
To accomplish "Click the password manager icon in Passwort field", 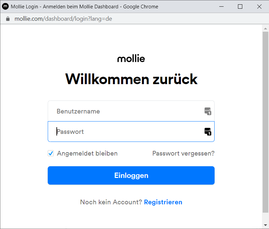I will click(x=208, y=132).
